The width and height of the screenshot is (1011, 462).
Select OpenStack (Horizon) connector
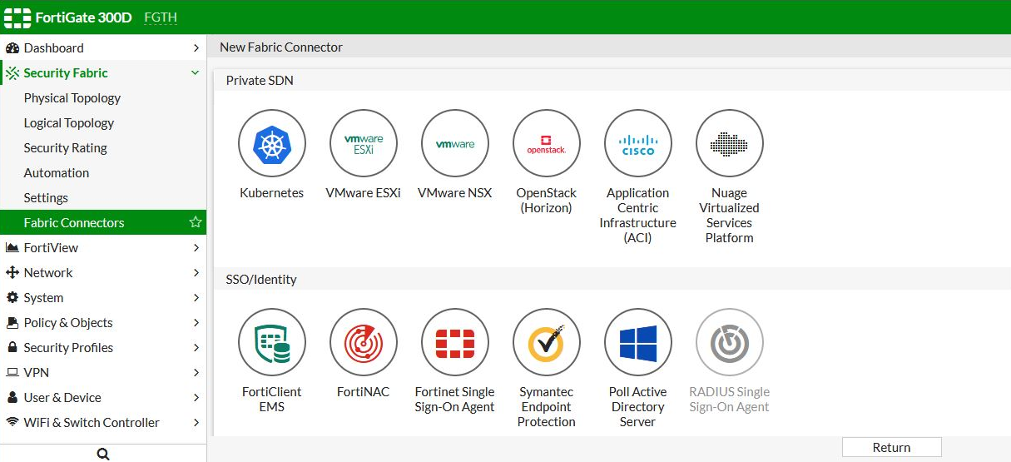coord(547,144)
